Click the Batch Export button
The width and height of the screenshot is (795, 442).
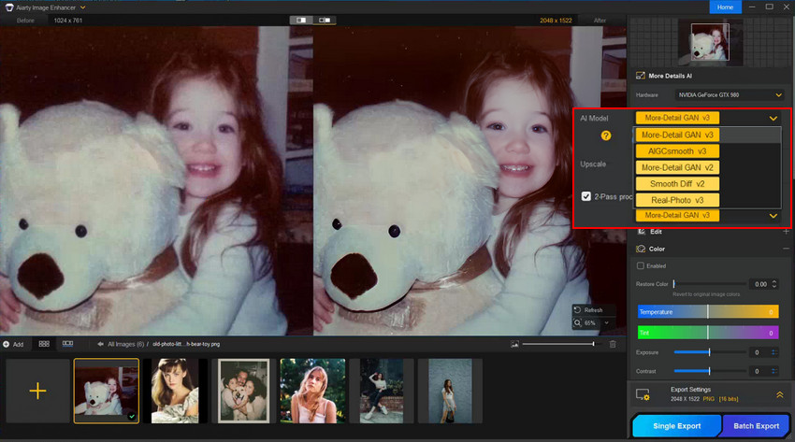click(755, 426)
